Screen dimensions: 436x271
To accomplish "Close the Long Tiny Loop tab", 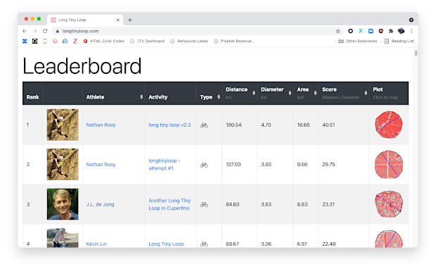I will pyautogui.click(x=118, y=20).
